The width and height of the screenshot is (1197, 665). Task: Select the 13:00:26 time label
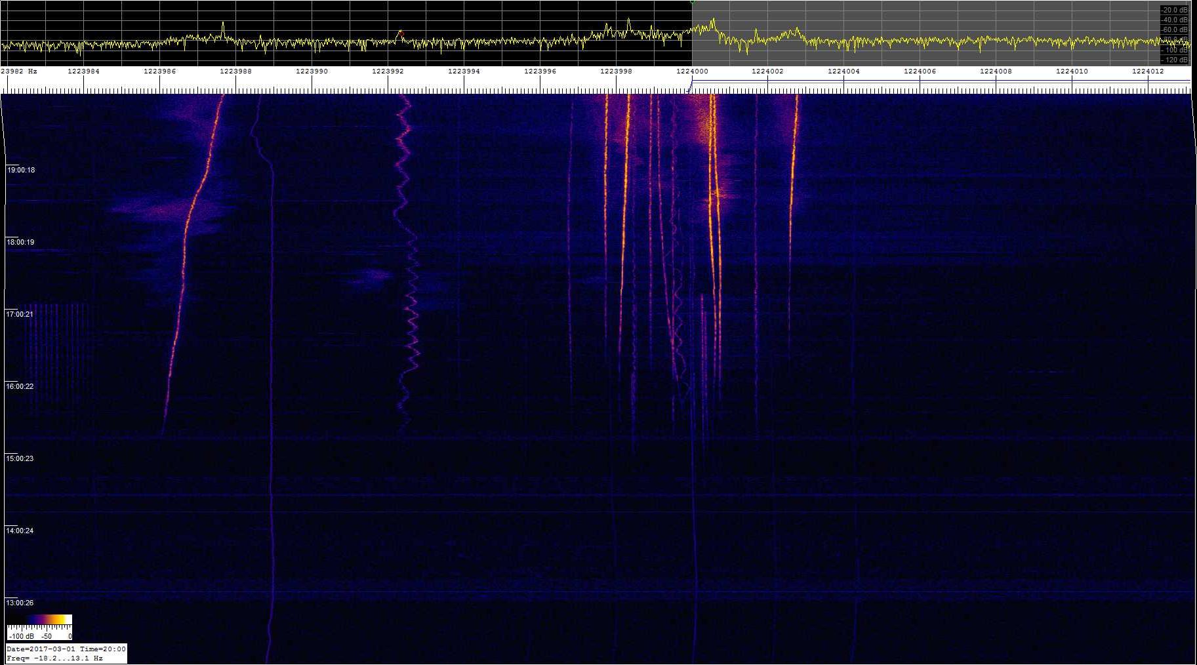pos(21,603)
